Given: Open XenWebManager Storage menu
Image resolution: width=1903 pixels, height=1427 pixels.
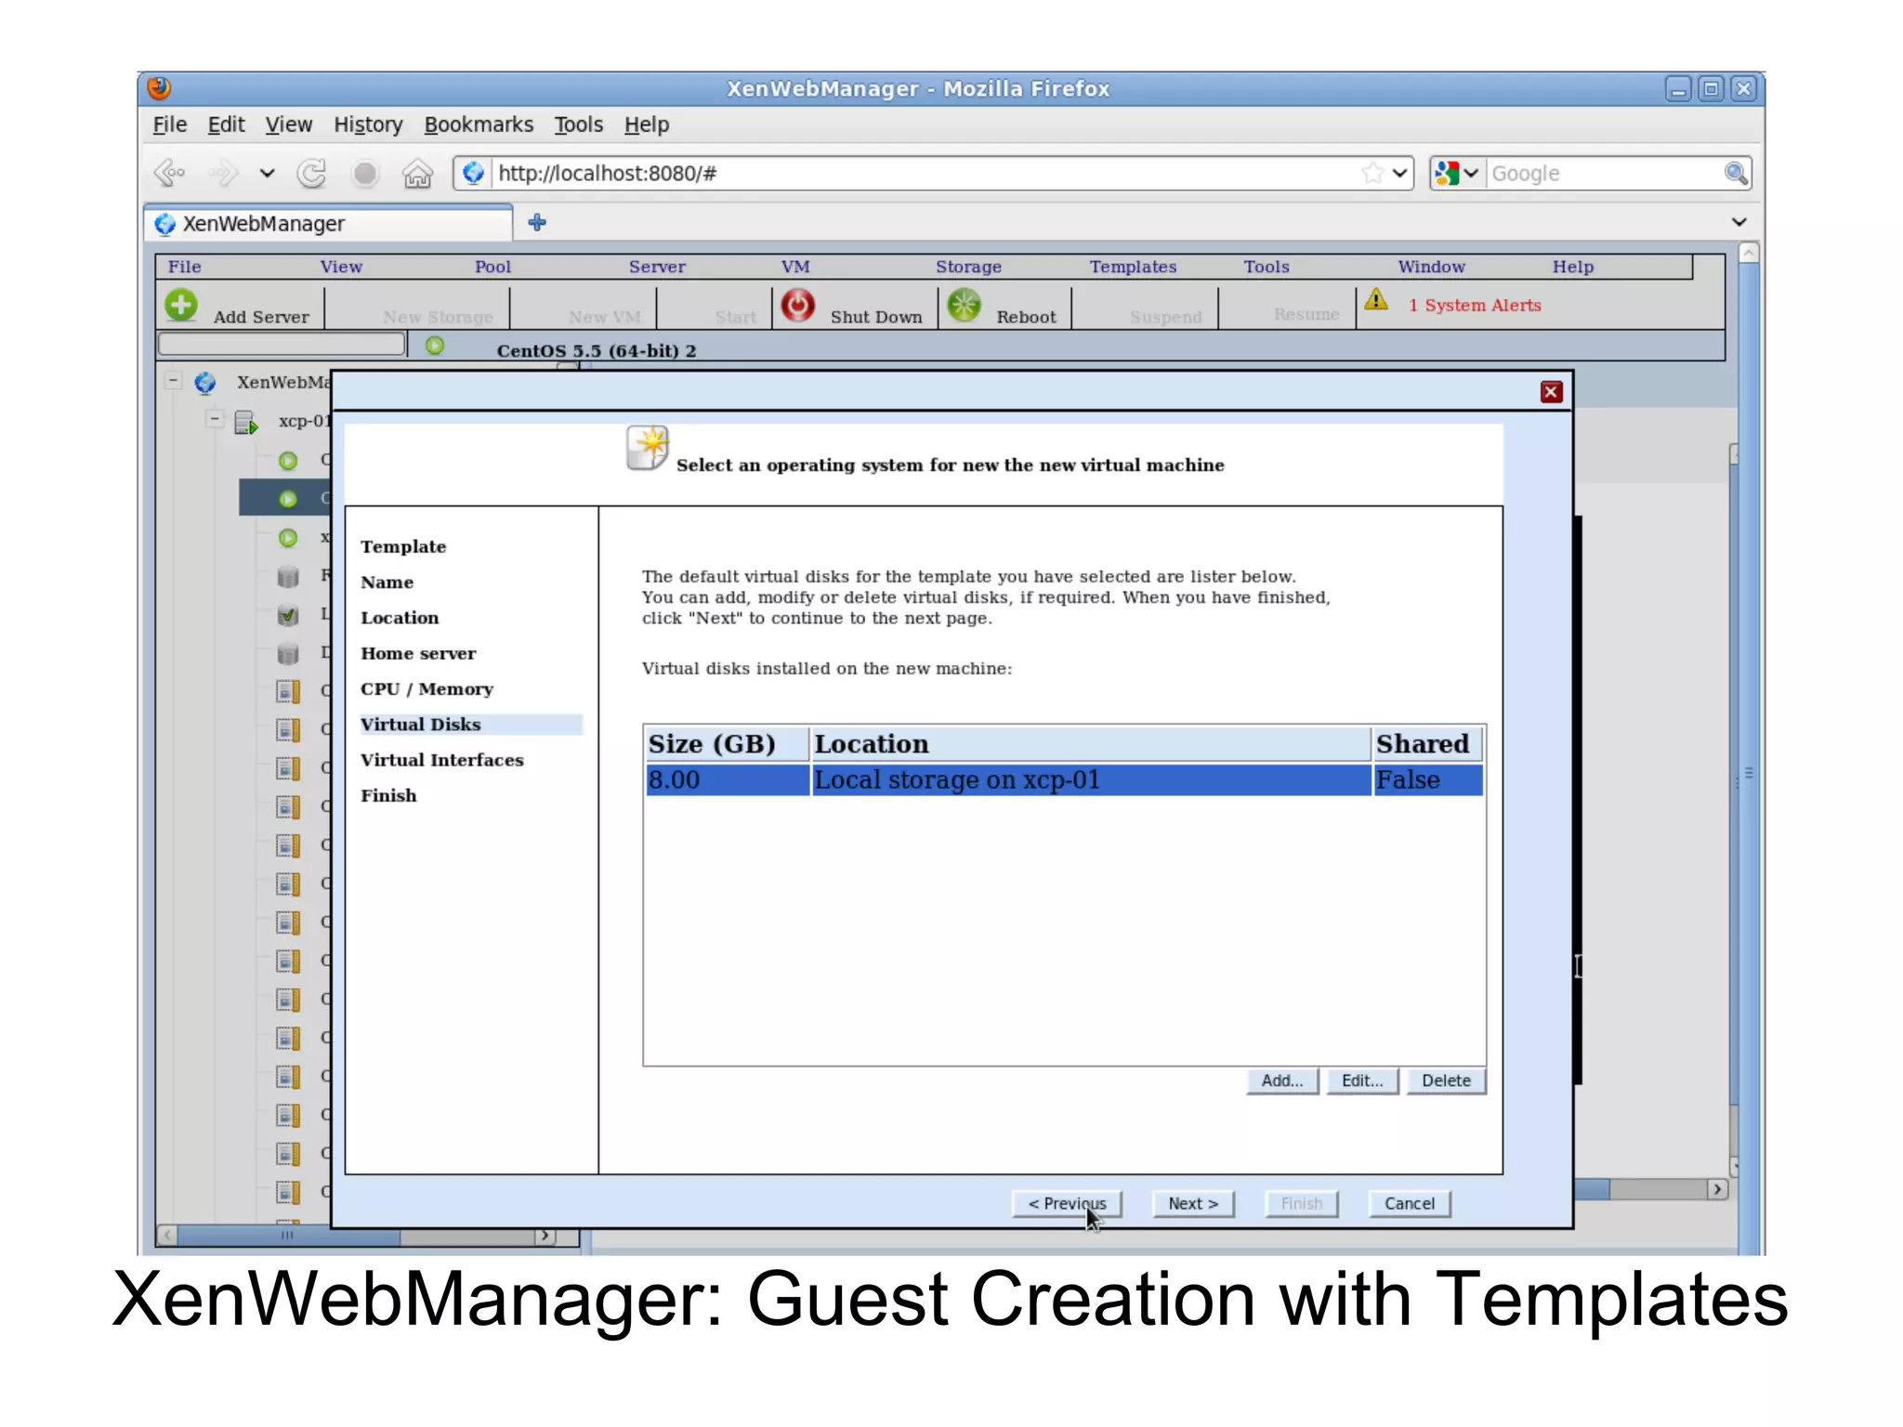Looking at the screenshot, I should click(x=968, y=267).
